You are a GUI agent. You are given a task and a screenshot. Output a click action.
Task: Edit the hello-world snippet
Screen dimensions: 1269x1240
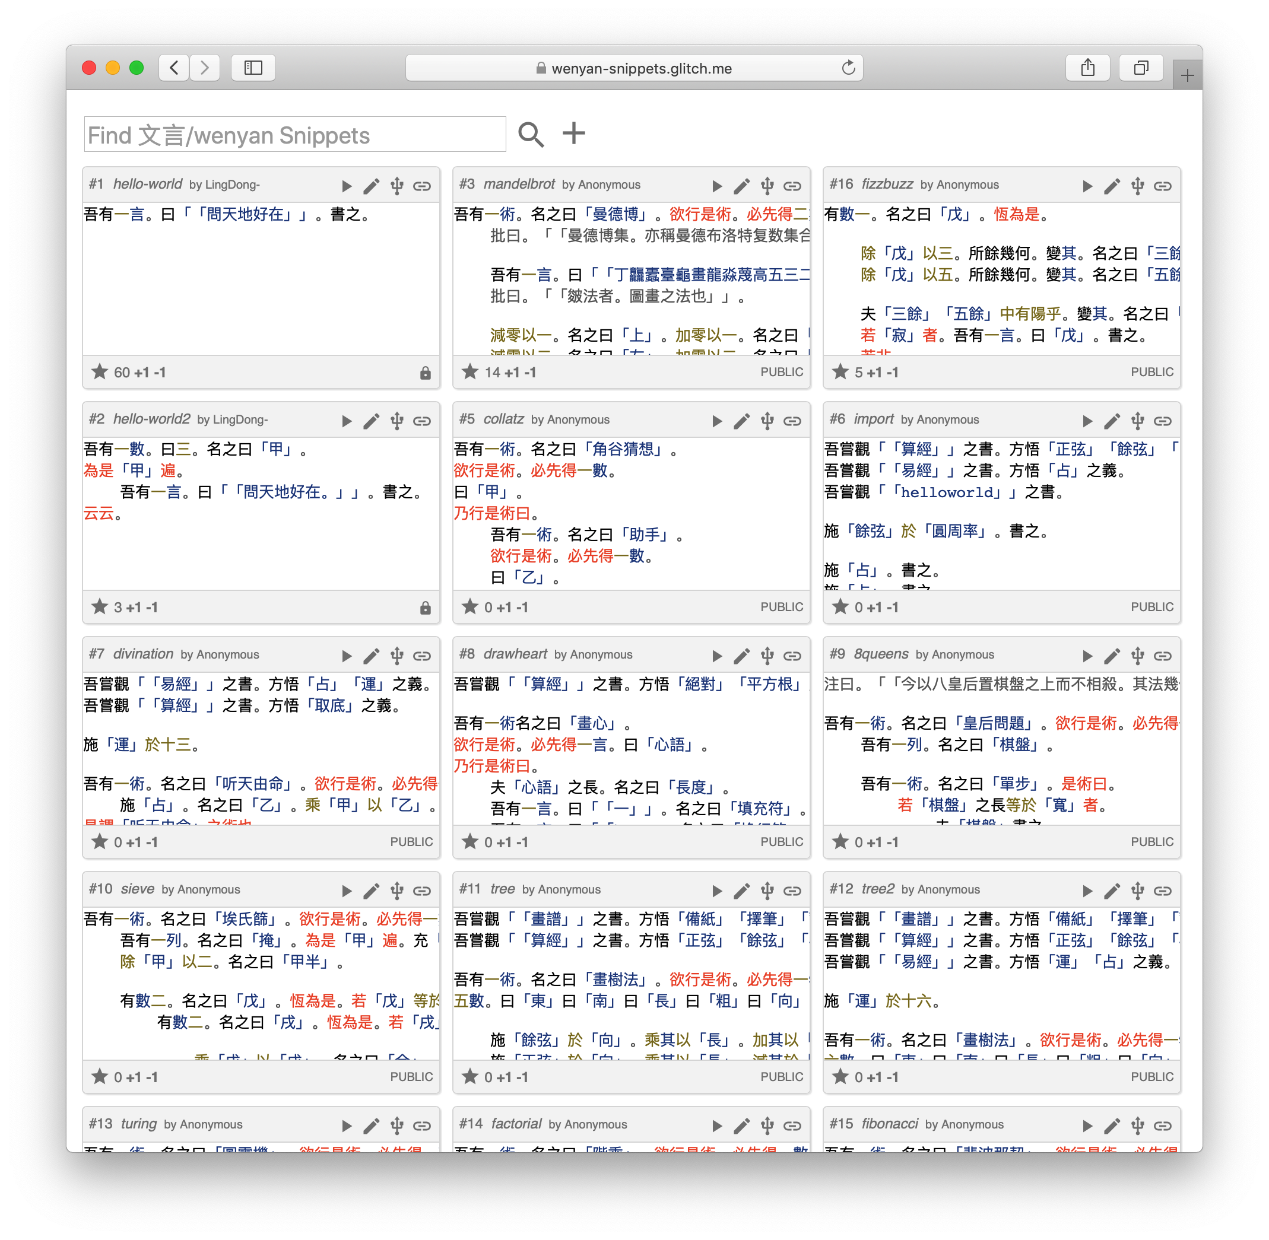click(x=372, y=186)
